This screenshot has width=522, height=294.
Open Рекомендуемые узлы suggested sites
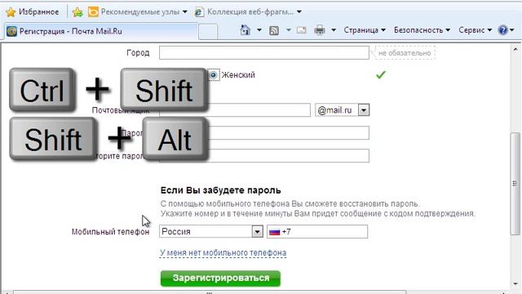(x=134, y=12)
